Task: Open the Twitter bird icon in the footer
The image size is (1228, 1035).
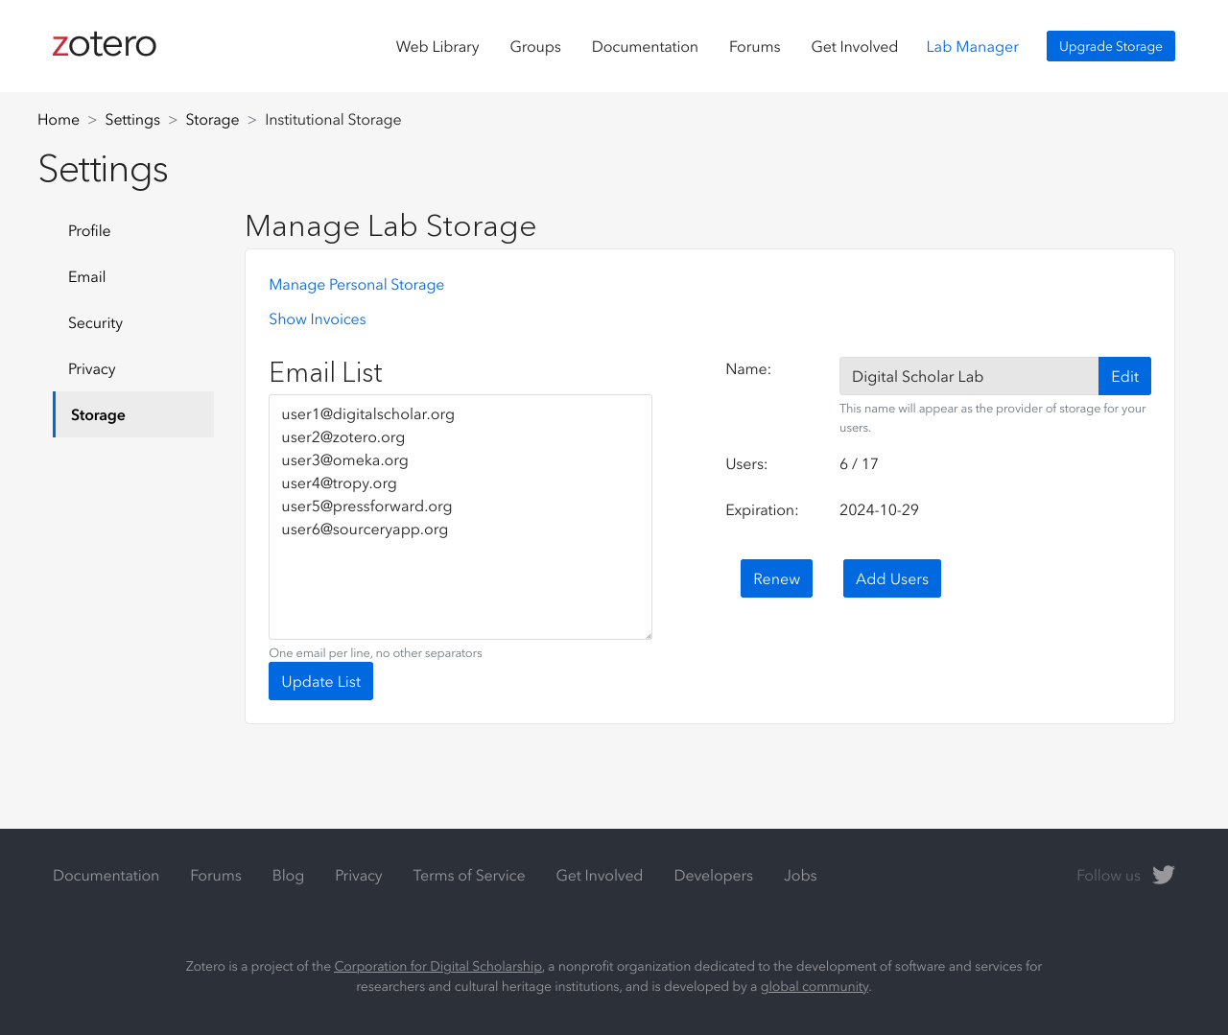Action: 1164,875
